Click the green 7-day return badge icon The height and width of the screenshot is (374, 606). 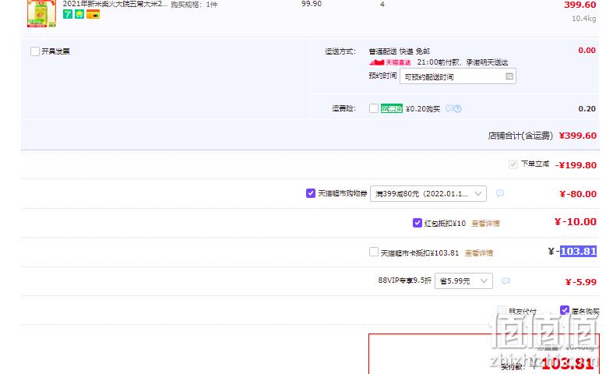pyautogui.click(x=68, y=14)
